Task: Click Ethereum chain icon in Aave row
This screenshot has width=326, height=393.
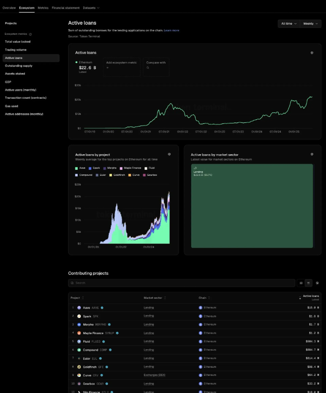Action: click(200, 307)
